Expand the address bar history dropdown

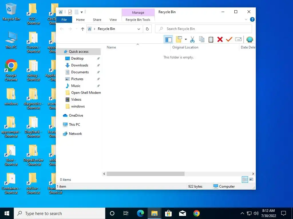(x=139, y=29)
